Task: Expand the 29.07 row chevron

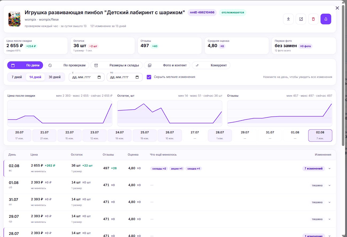Action: 329,219
